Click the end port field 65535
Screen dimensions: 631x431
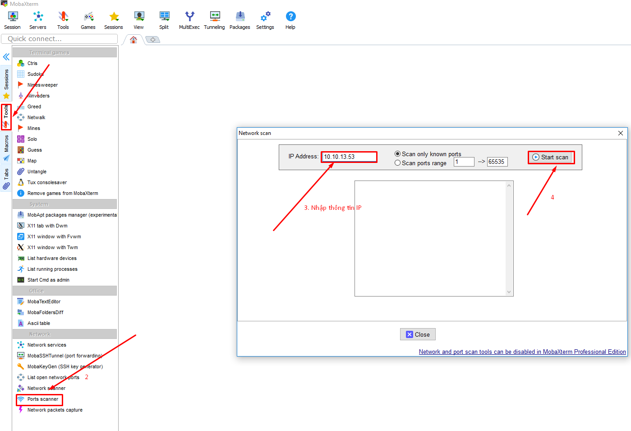tap(497, 162)
